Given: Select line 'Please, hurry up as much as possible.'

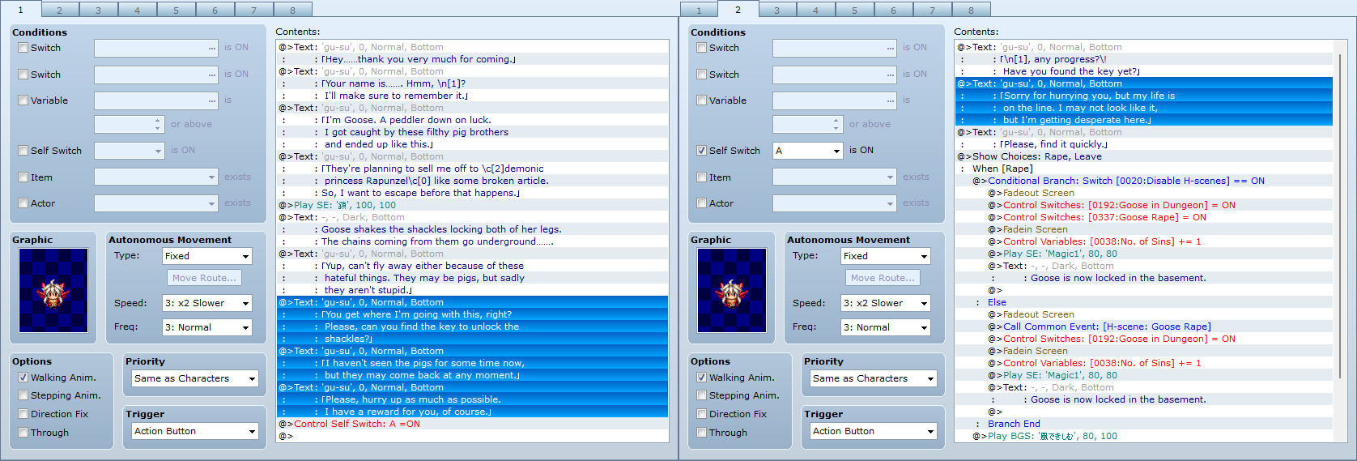Looking at the screenshot, I should pyautogui.click(x=472, y=399).
